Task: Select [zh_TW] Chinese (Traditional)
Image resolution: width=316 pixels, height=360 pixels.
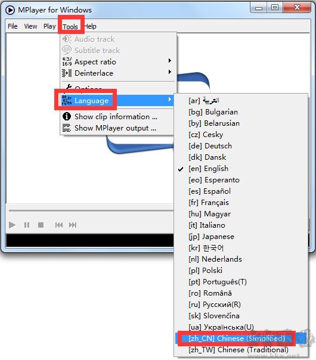Action: (241, 350)
